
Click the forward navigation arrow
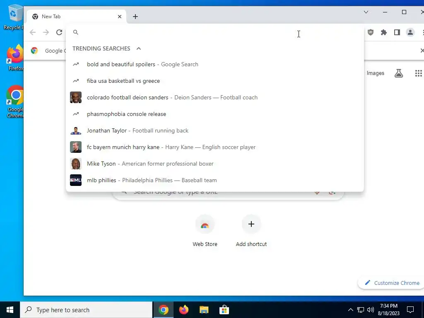click(x=46, y=32)
